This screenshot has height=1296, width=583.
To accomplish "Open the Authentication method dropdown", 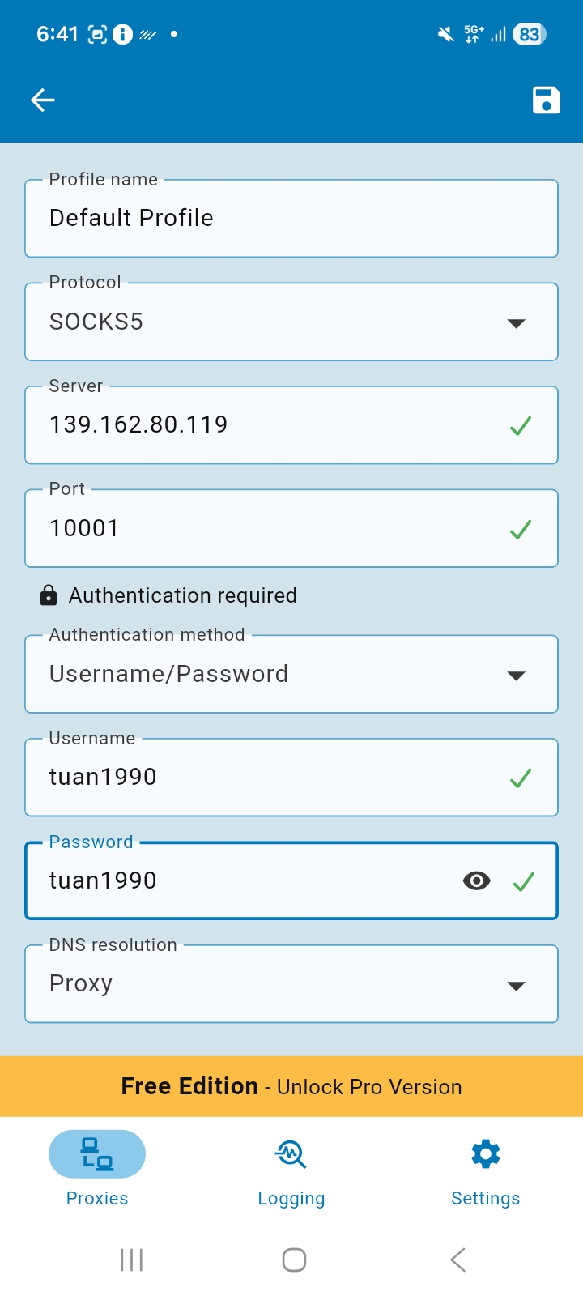I will (516, 675).
